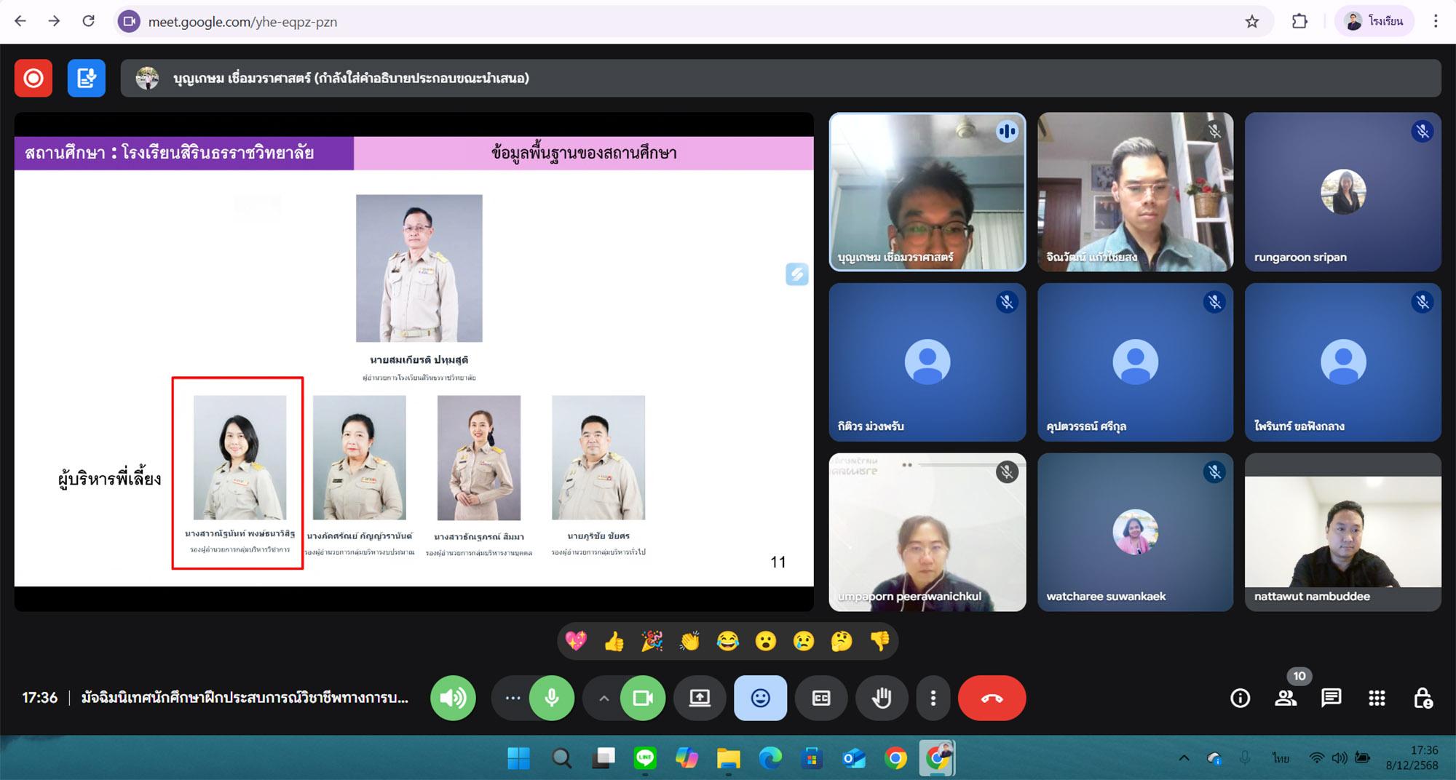
Task: Raise hand in the meeting
Action: 882,698
